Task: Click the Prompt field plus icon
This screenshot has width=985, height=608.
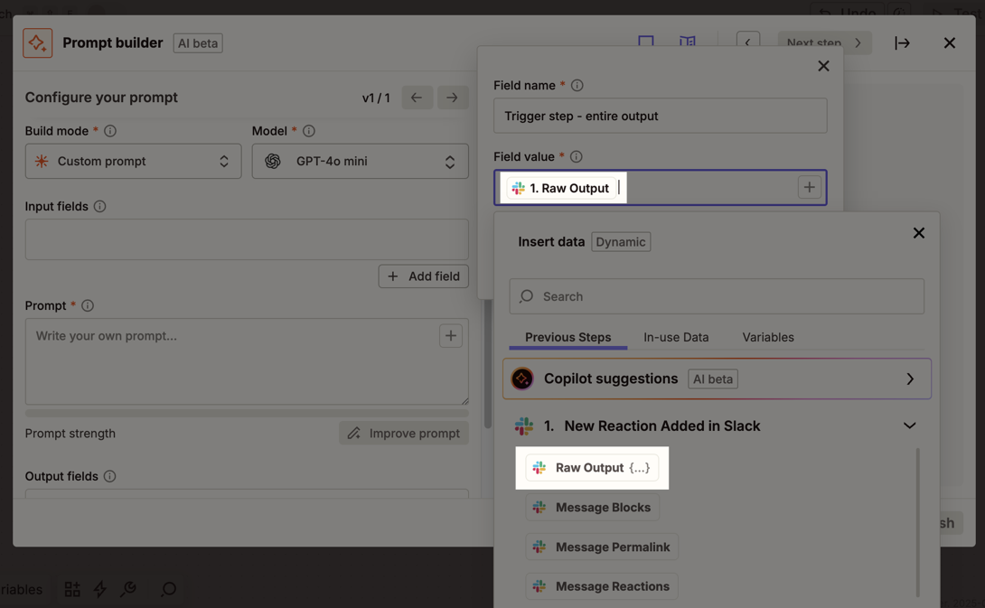Action: pos(450,336)
